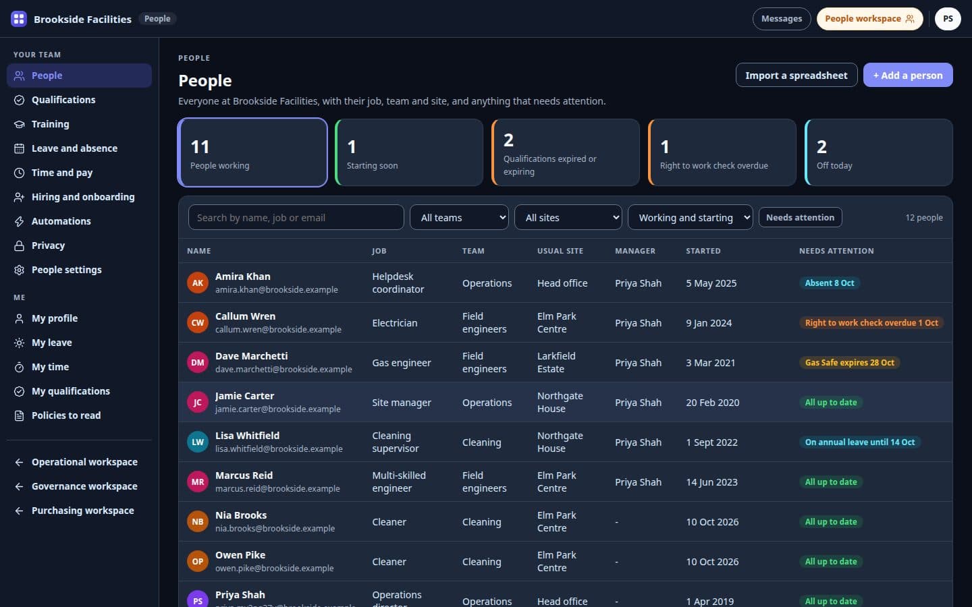Viewport: 972px width, 607px height.
Task: Click the People icon in sidebar
Action: (x=20, y=76)
